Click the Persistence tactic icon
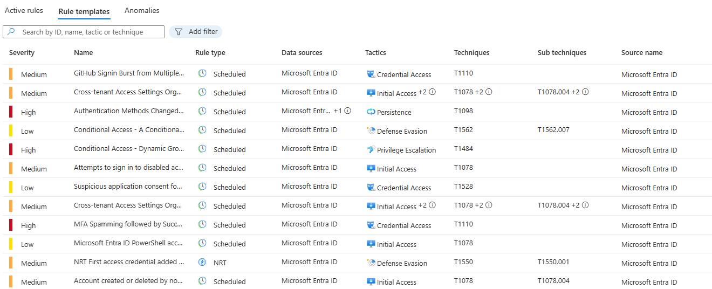712x289 pixels. click(x=371, y=112)
